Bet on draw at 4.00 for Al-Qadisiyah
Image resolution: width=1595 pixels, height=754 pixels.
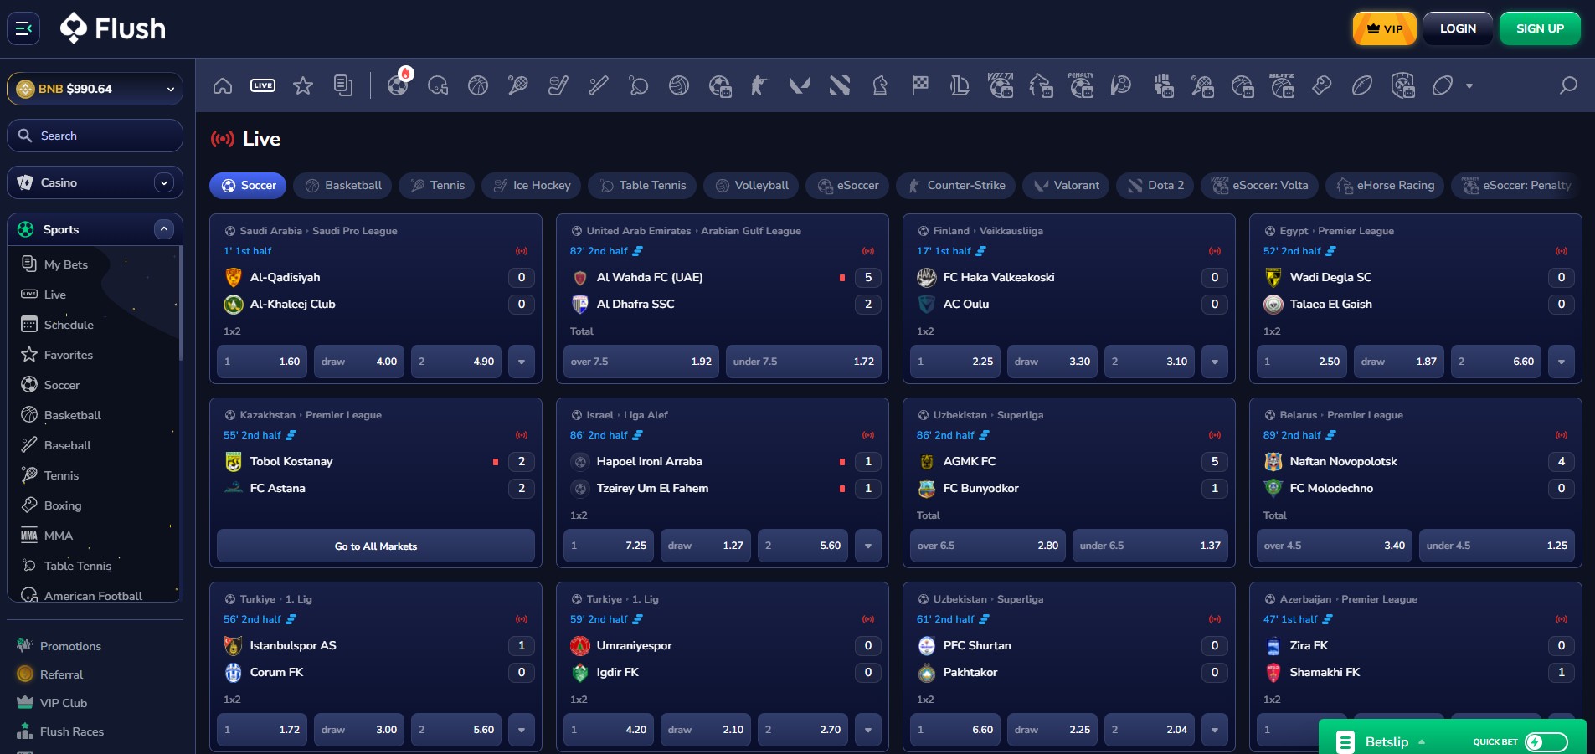coord(359,362)
